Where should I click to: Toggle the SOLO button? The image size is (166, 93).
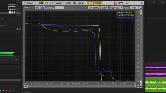74,3
